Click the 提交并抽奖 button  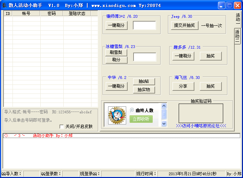[184, 25]
